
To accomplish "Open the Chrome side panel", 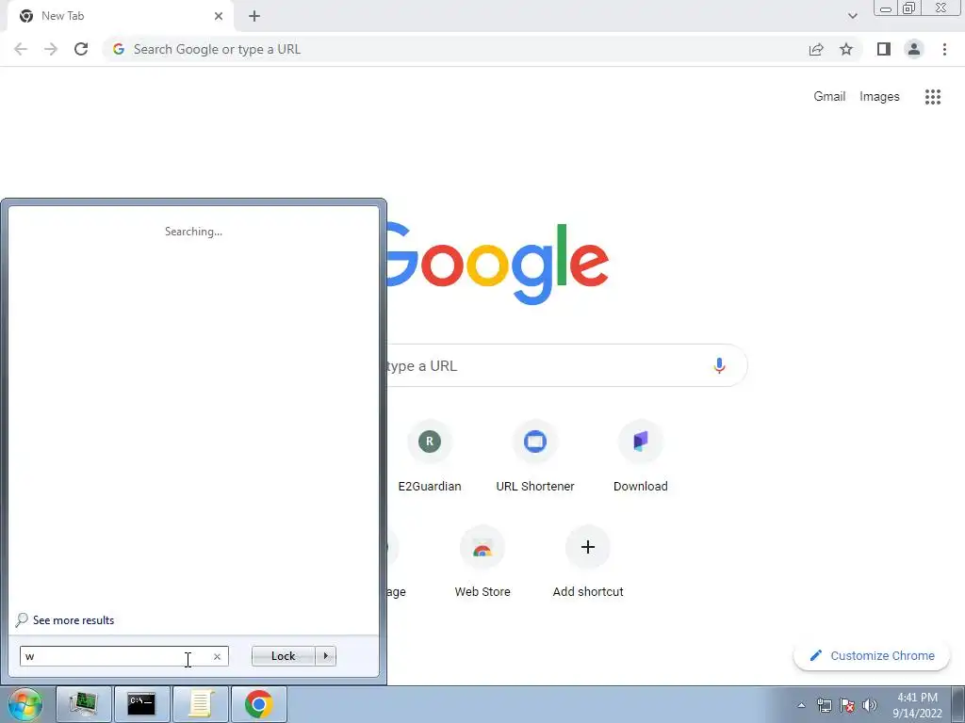I will 884,49.
